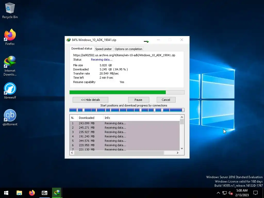Open the Recycle Bin desktop icon
Screen dimensions: 264x198
10,10
